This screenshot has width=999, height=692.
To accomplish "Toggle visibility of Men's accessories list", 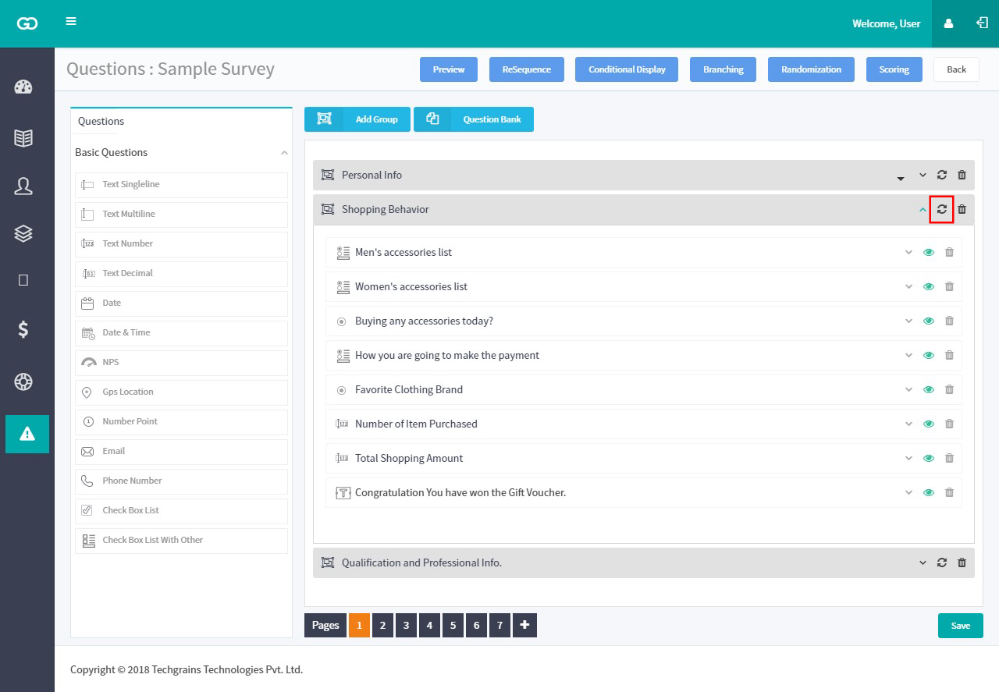I will (x=929, y=252).
